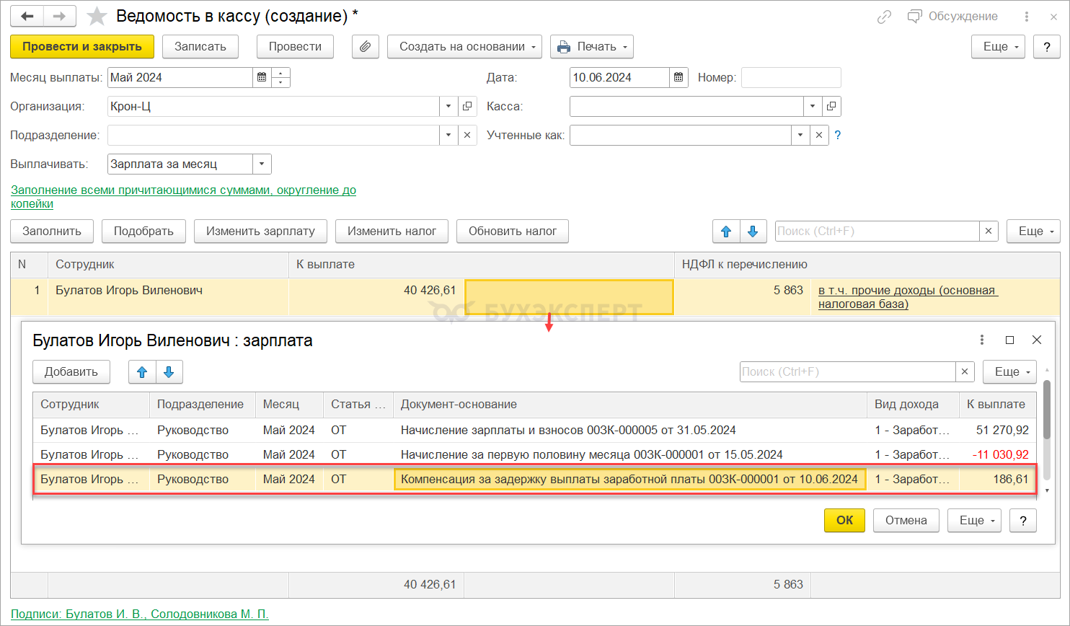This screenshot has width=1070, height=626.
Task: Move row down in main table toolbar
Action: click(753, 232)
